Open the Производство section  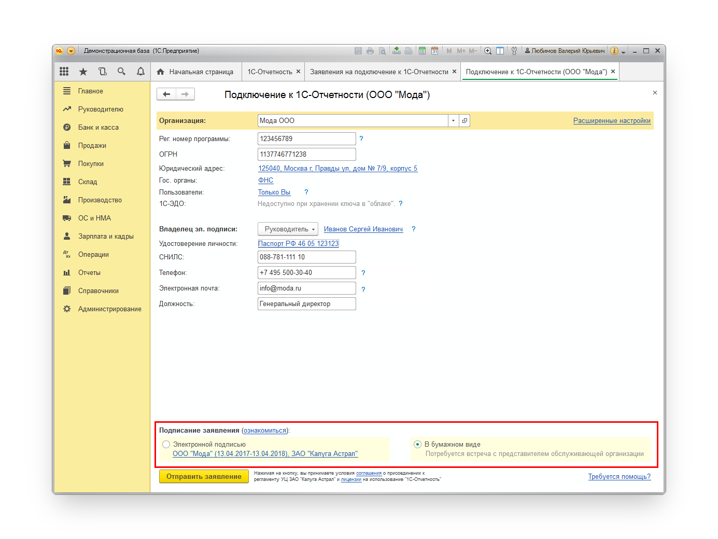[102, 200]
